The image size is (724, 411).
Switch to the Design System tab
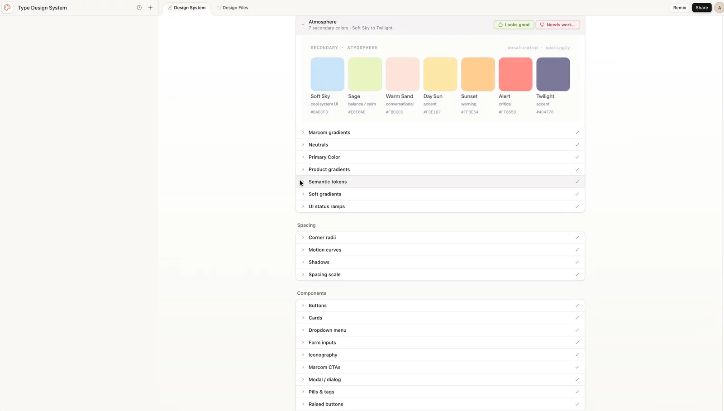(186, 8)
